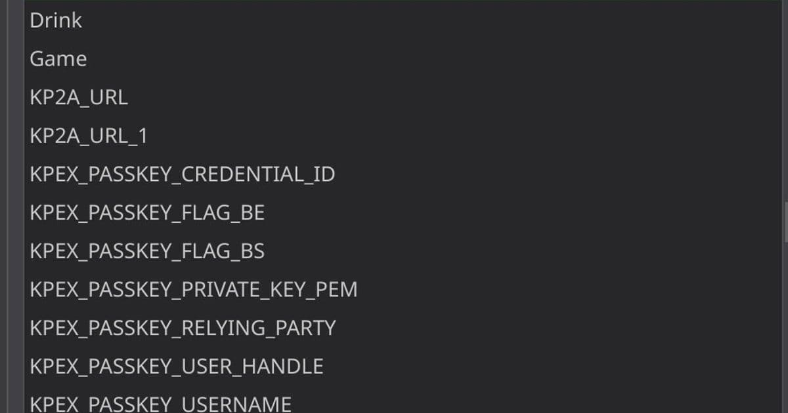
Task: Select KPEX_PASSKEY_FLAG_BE from the list
Action: tap(148, 212)
